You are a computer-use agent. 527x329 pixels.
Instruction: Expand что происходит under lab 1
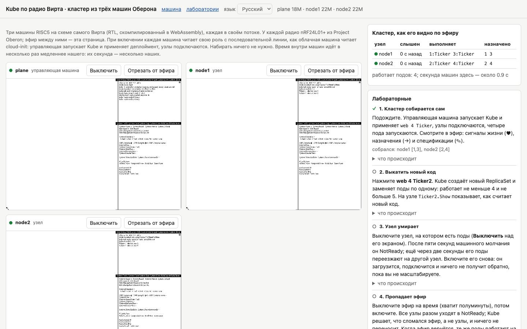pos(395,159)
